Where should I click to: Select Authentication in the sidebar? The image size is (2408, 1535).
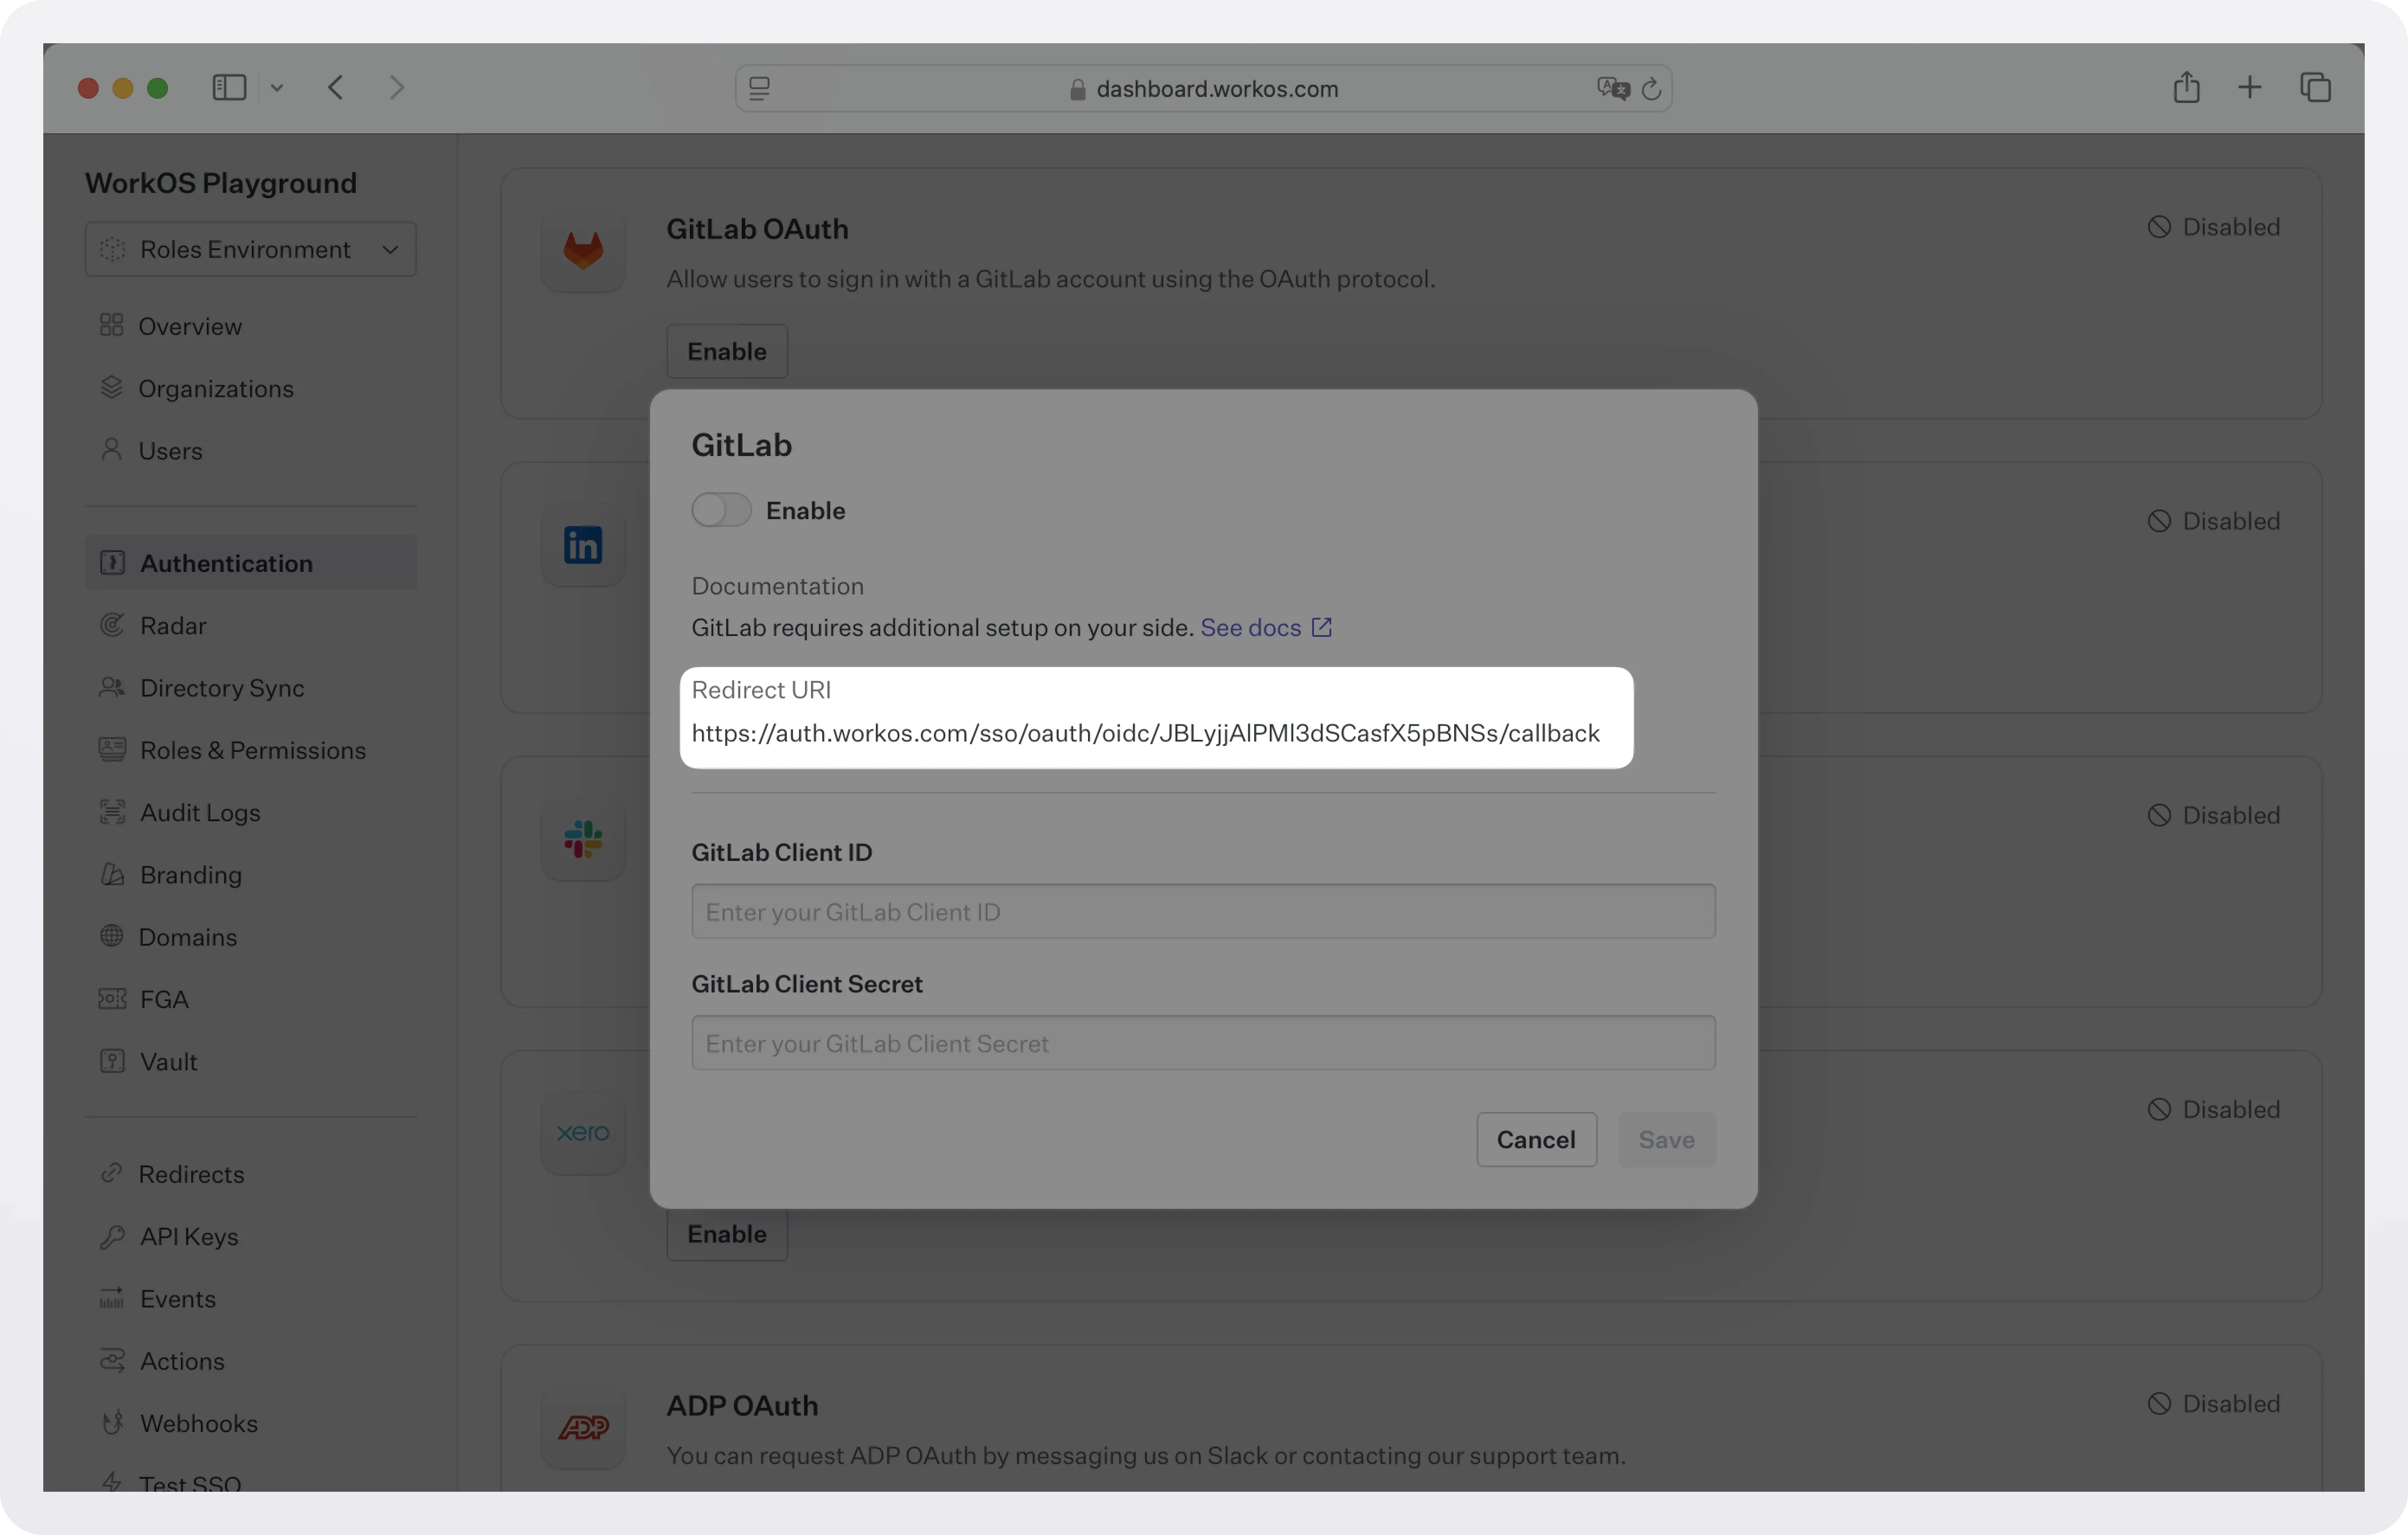[x=251, y=562]
